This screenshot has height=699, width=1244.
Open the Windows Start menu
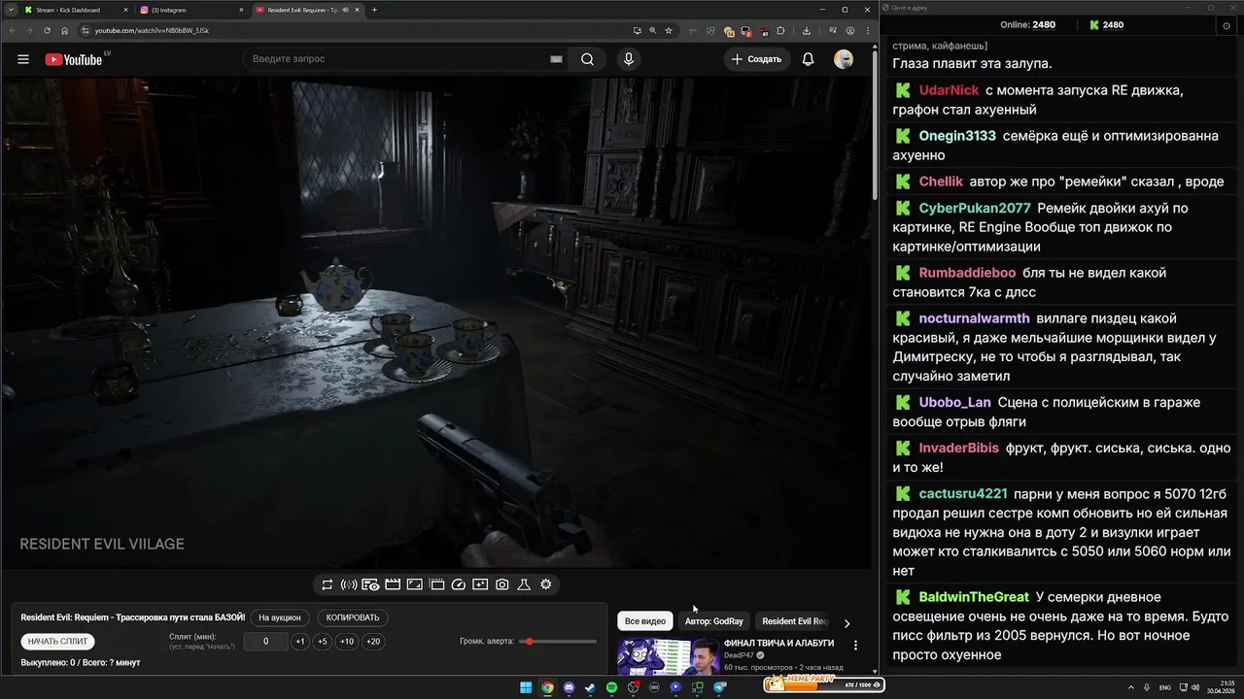point(526,687)
